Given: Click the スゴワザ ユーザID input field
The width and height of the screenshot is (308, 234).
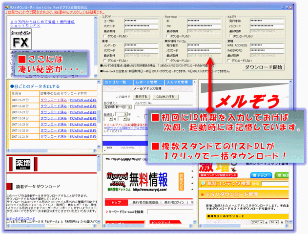Looking at the screenshot, I should [x=141, y=21].
